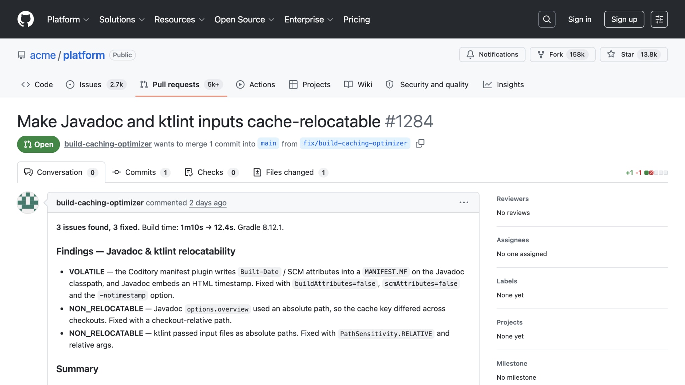Screen dimensions: 685x385
Task: Click the Notifications bell button
Action: coord(492,54)
